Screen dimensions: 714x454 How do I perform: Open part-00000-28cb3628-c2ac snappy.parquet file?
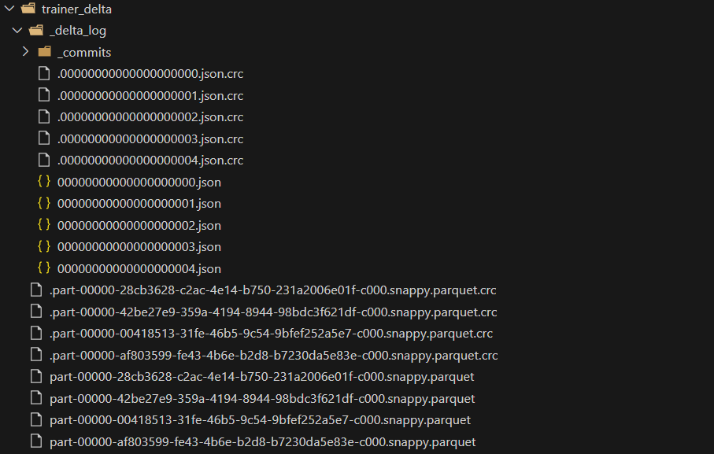pyautogui.click(x=262, y=377)
